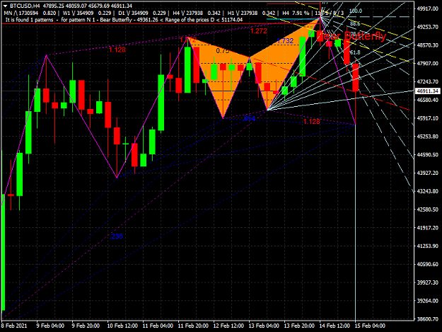Click the current price tag 46911.34
The width and height of the screenshot is (442, 332).
428,91
